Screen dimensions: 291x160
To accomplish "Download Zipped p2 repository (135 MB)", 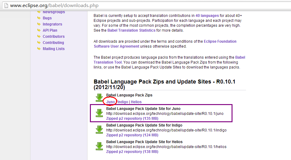I will [132, 119].
